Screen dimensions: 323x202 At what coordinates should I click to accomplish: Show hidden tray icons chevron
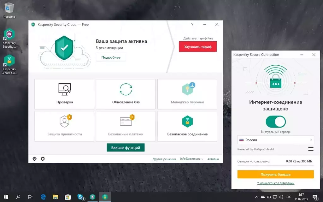(256, 197)
